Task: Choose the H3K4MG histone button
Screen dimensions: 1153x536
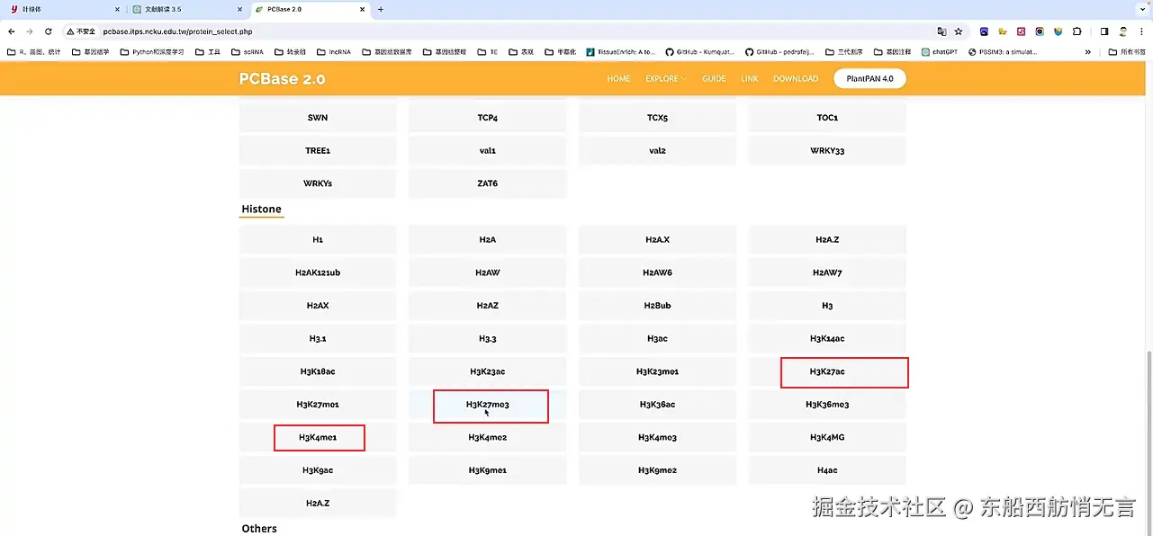Action: (x=827, y=437)
